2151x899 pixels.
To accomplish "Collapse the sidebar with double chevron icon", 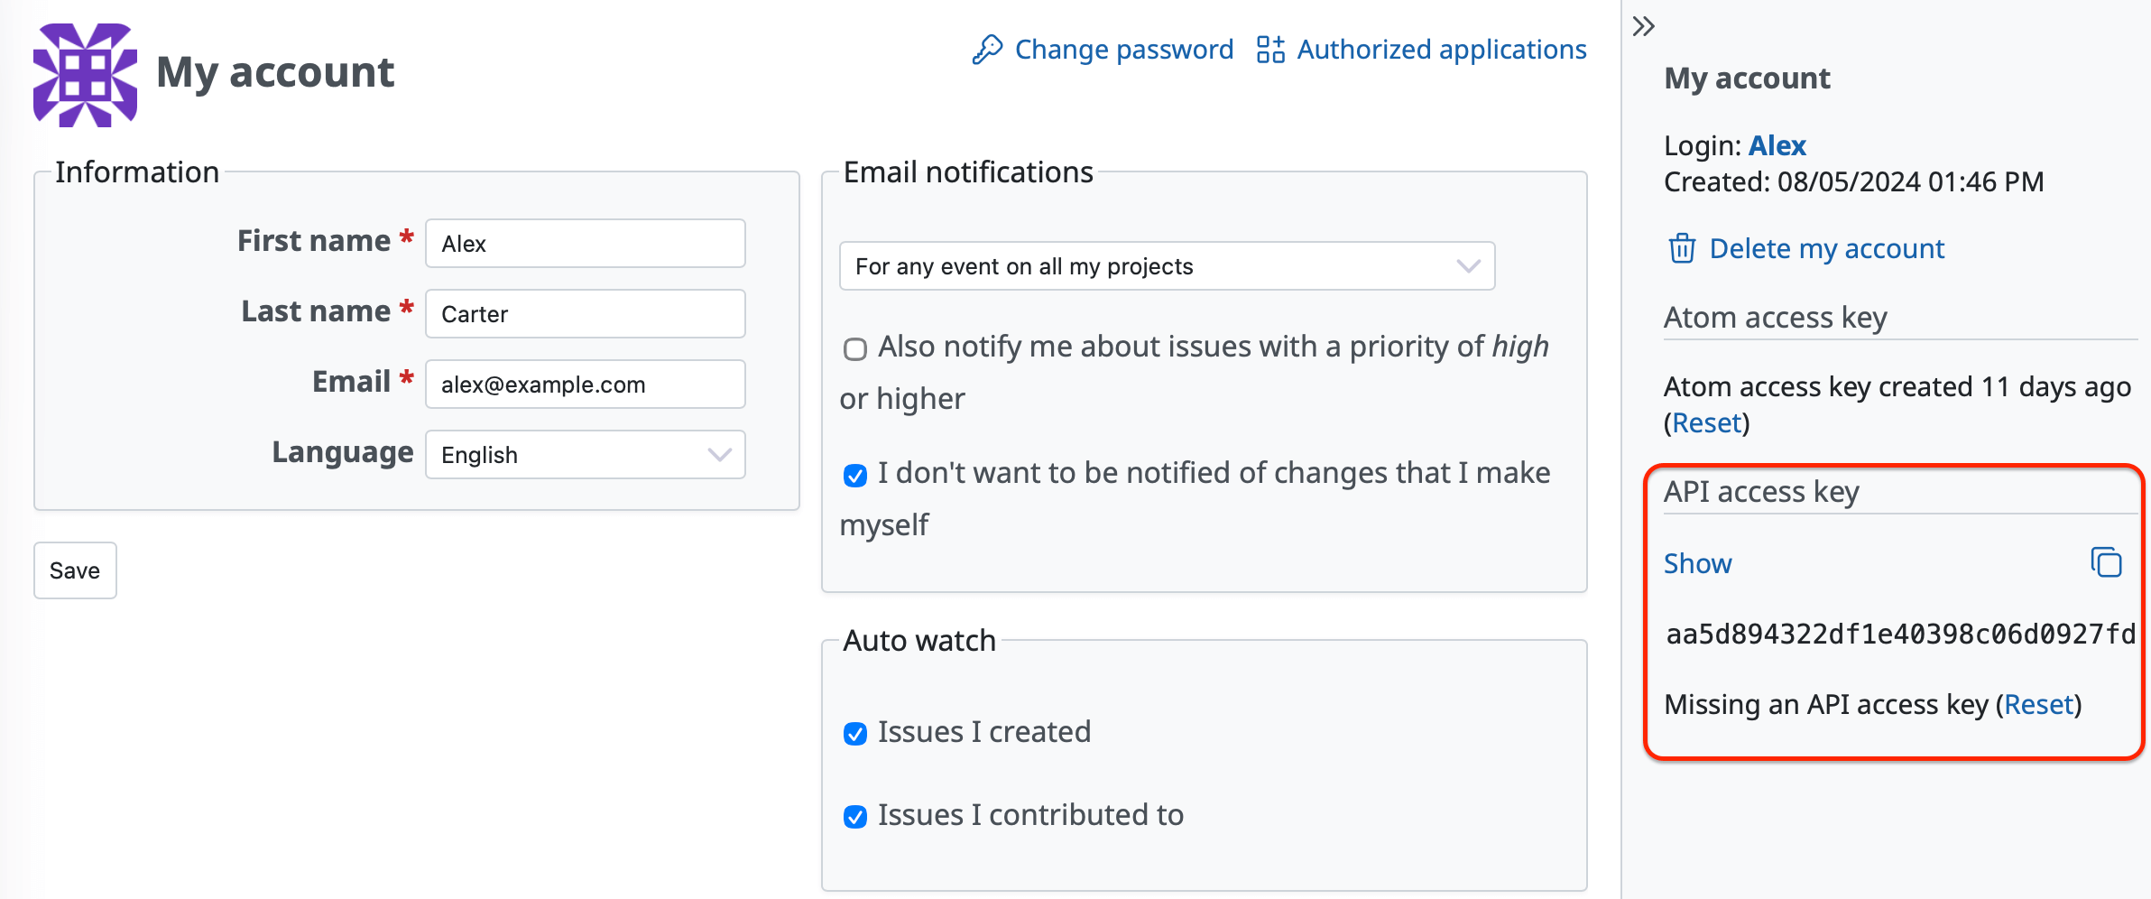I will tap(1643, 26).
